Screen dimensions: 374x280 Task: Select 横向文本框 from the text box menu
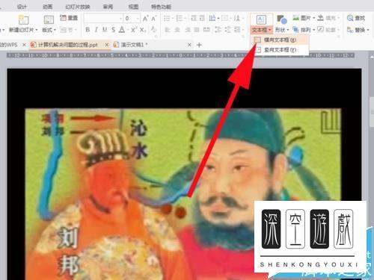[280, 40]
